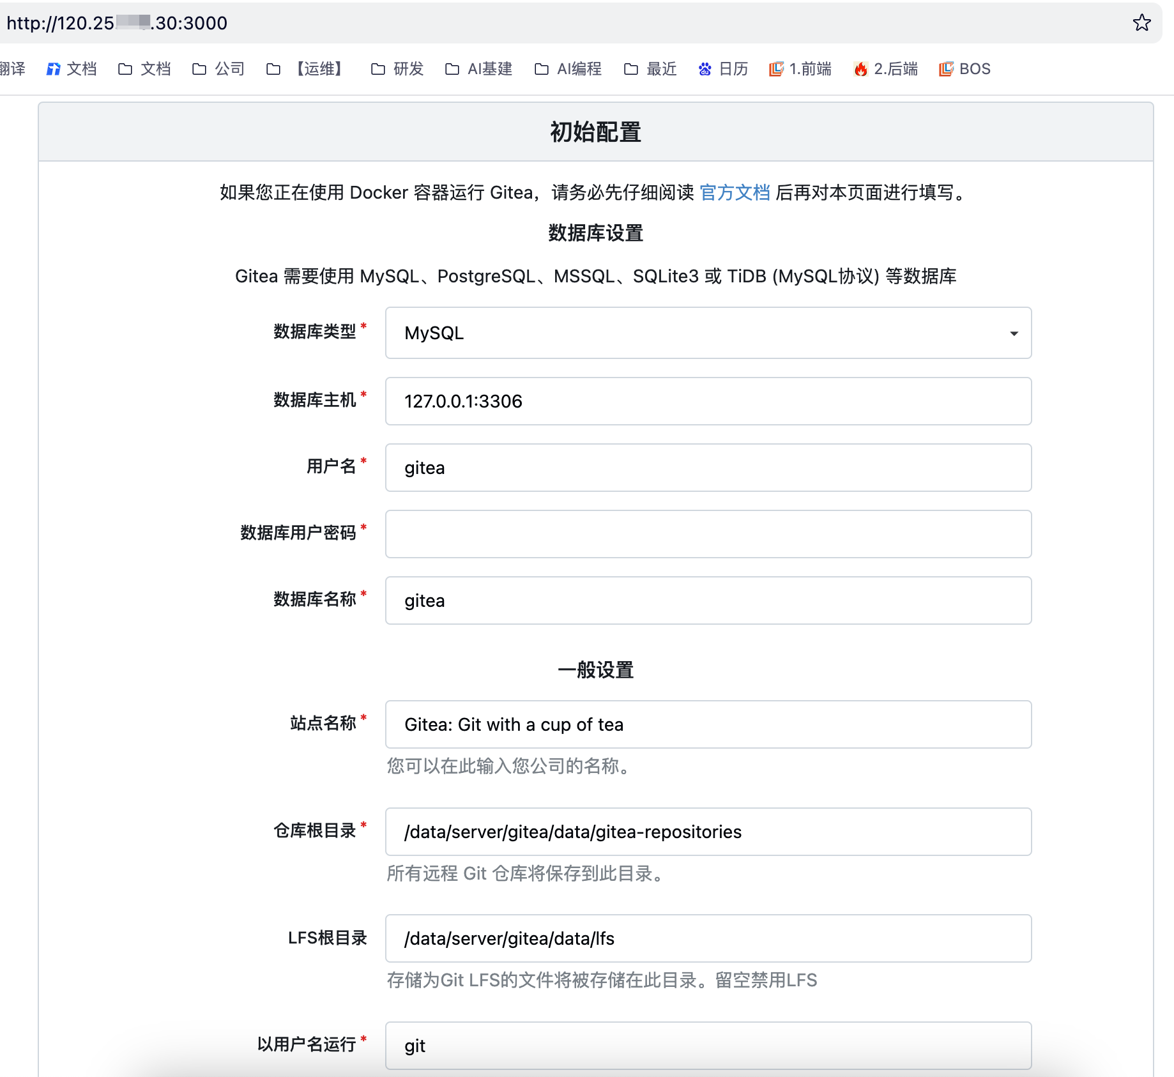
Task: Click the 官方文档 documentation link
Action: click(x=735, y=192)
